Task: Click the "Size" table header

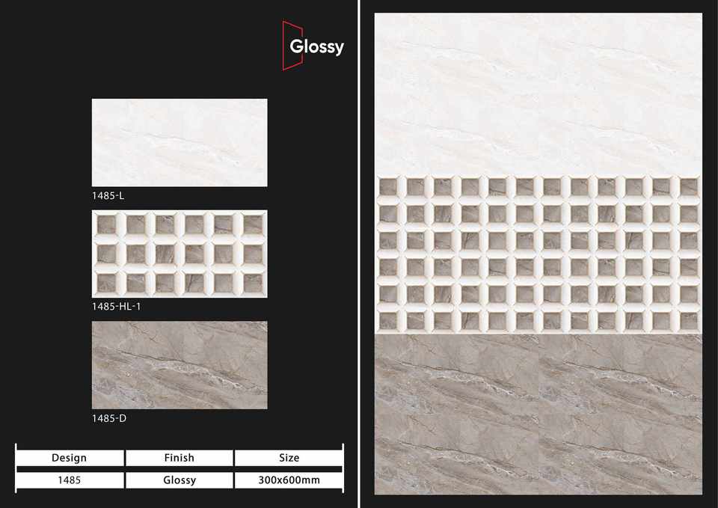Action: point(289,458)
